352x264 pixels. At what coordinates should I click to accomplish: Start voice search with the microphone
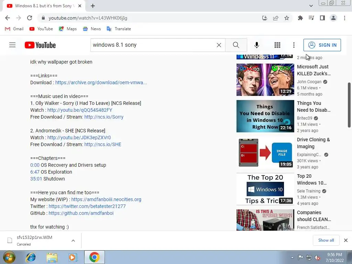(x=257, y=45)
